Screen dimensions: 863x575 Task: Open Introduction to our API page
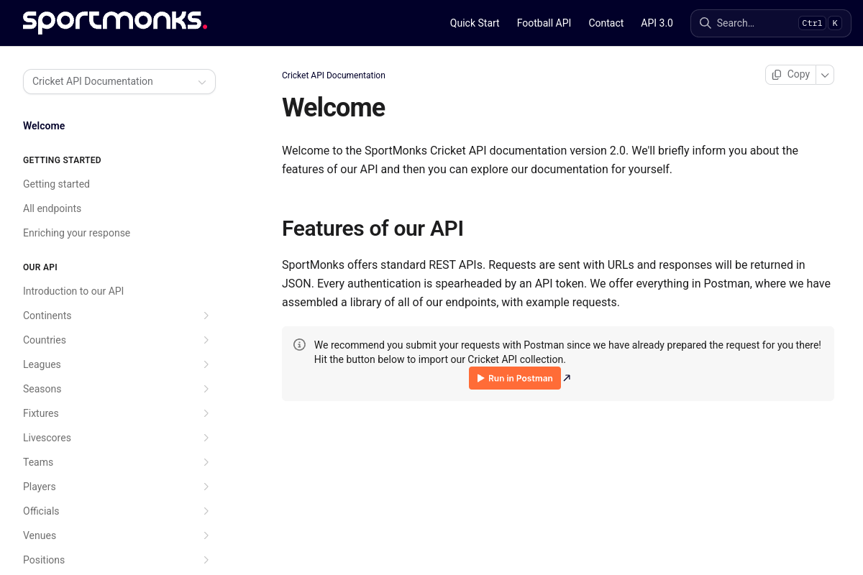point(73,291)
